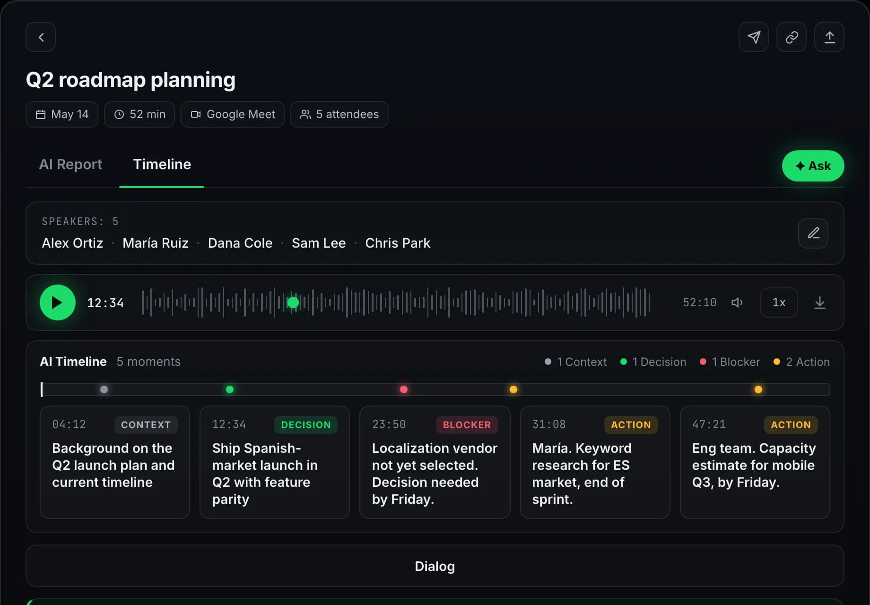Open the Dialog section

[x=435, y=566]
